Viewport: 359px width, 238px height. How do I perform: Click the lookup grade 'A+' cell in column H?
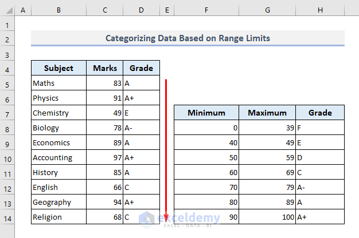[x=320, y=216]
